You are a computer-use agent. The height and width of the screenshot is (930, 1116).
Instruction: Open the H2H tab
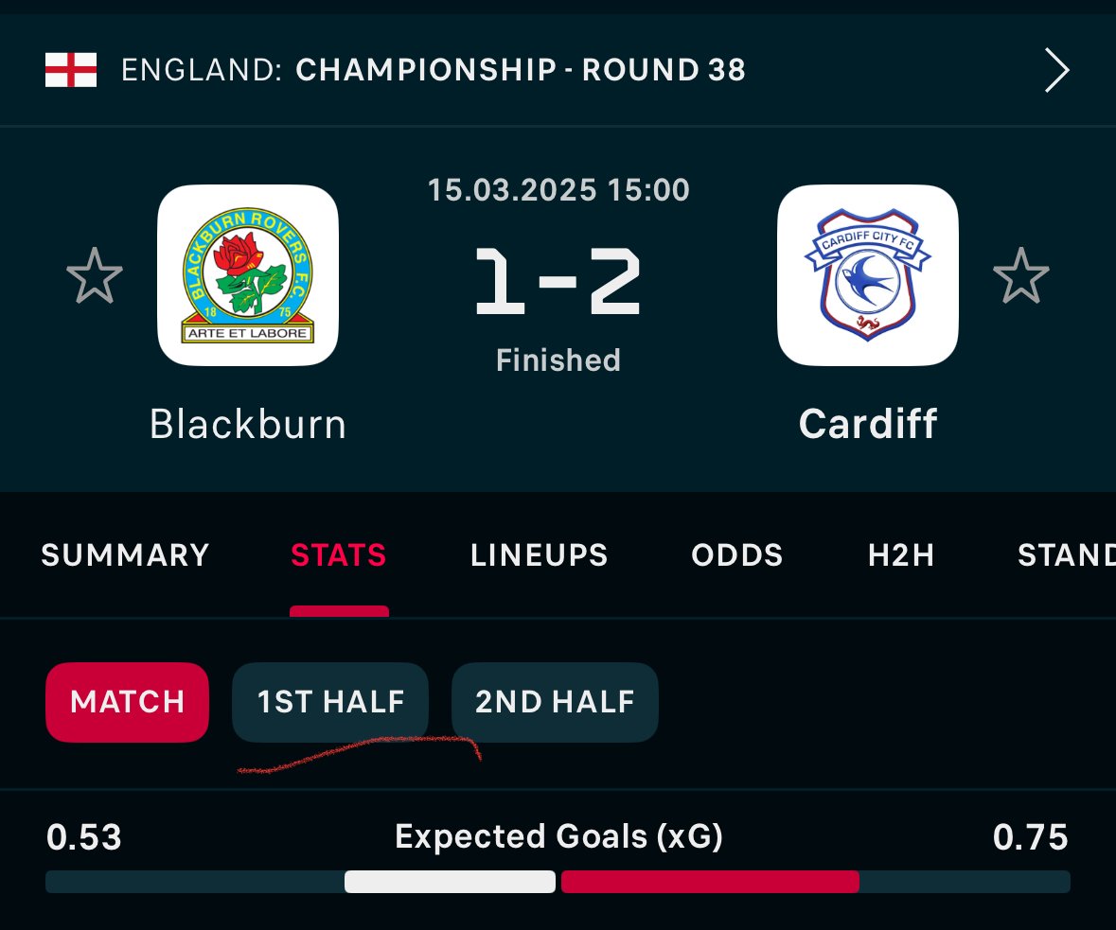point(901,555)
